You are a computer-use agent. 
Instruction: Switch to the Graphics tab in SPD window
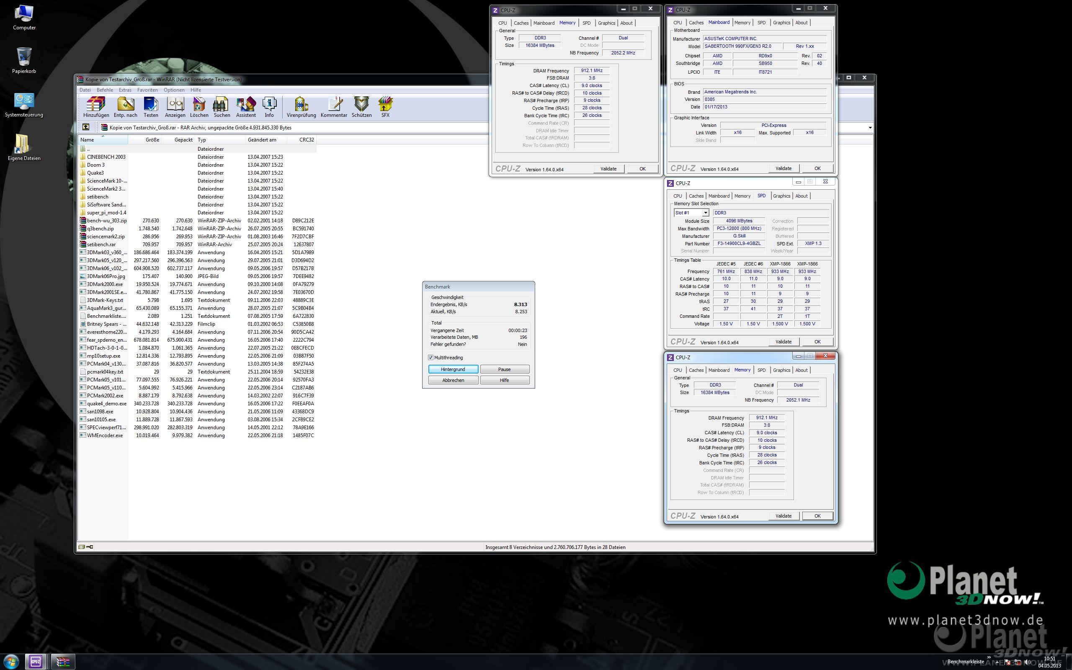[x=781, y=196]
